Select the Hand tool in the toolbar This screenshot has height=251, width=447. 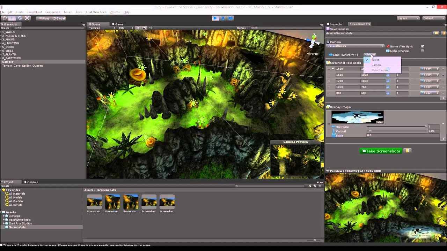click(x=5, y=18)
